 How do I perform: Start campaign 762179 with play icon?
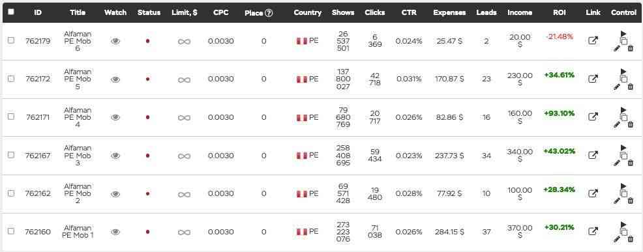pyautogui.click(x=623, y=34)
